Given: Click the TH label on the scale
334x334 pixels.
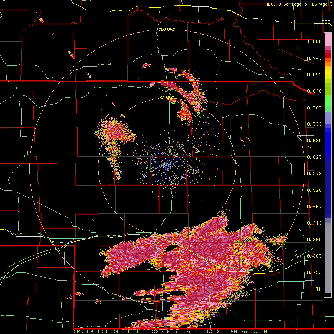Looking at the screenshot, I should coord(319,289).
